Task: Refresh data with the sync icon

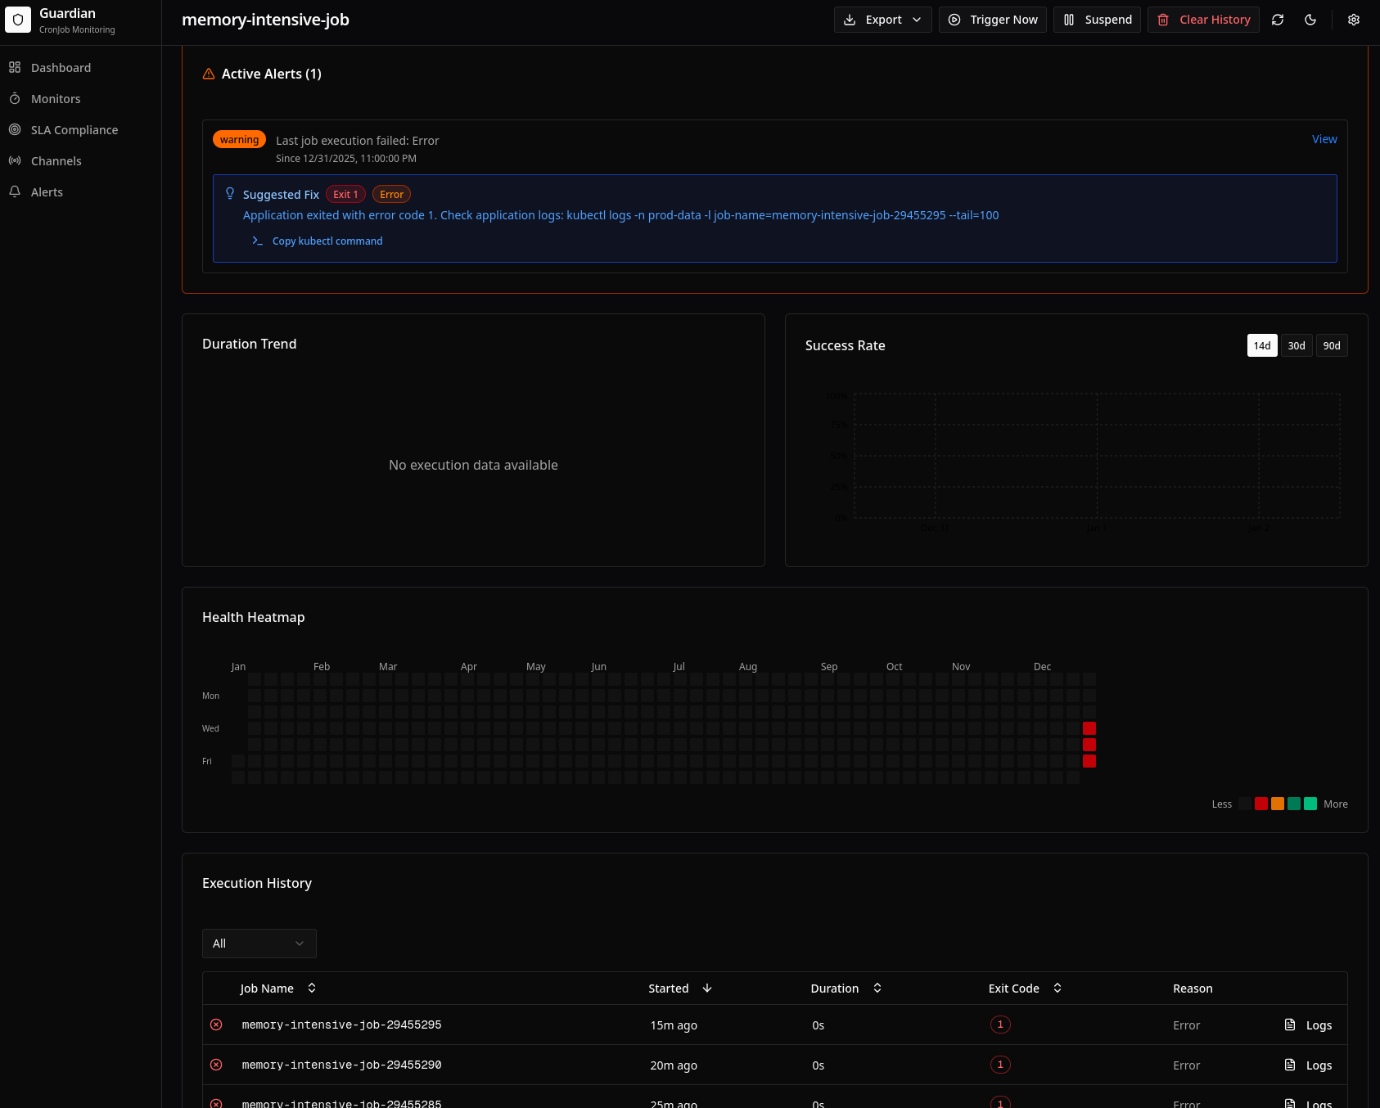Action: [1278, 19]
